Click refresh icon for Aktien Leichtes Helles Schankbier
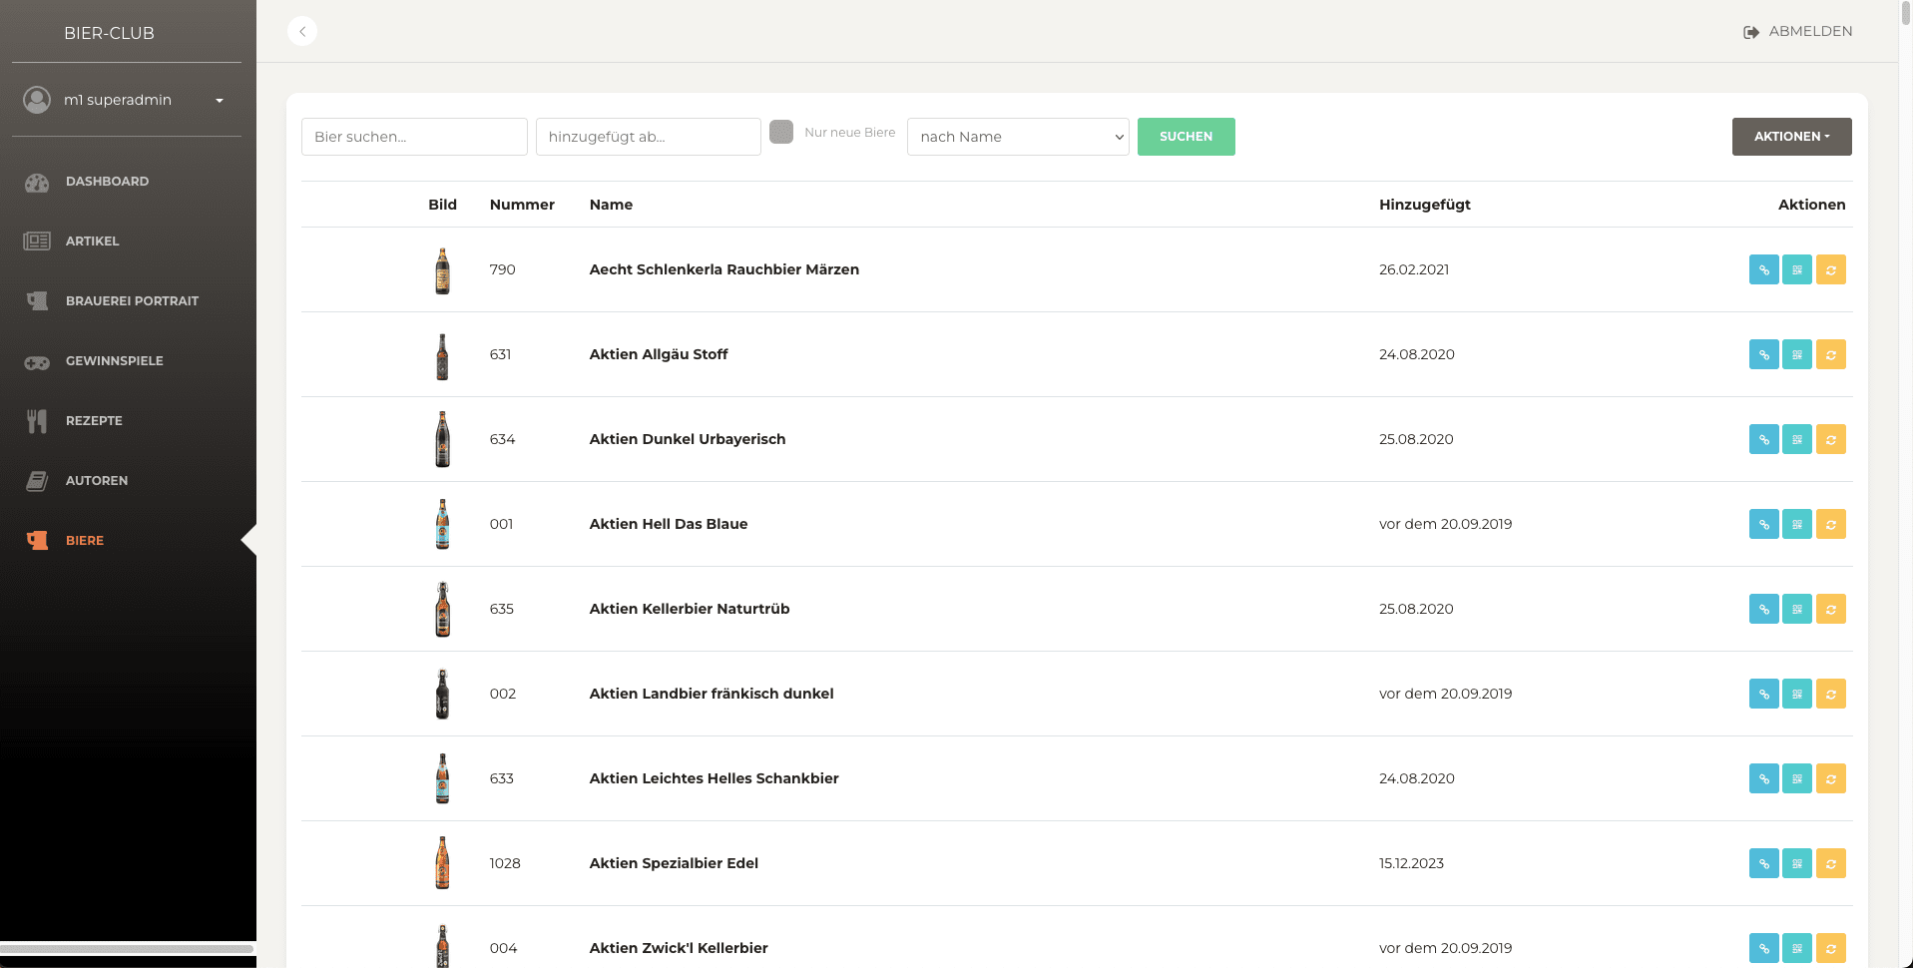This screenshot has height=968, width=1913. point(1830,778)
